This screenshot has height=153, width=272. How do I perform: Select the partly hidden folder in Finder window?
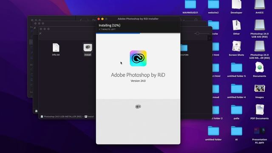point(184,48)
